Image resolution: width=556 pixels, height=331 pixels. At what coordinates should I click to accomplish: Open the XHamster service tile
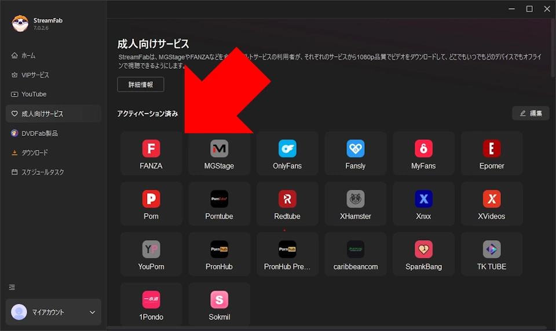click(355, 204)
